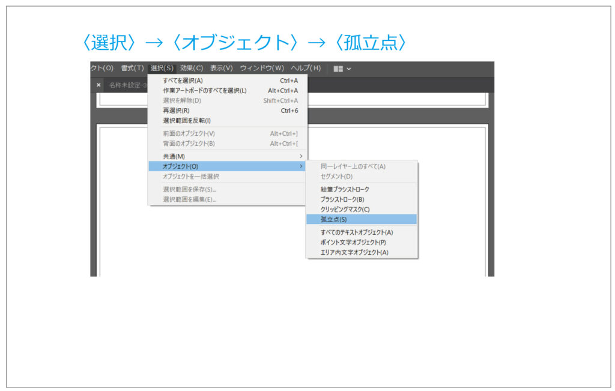Image resolution: width=615 pixels, height=391 pixels.
Task: Choose 再選択(R) from the menu
Action: click(228, 111)
